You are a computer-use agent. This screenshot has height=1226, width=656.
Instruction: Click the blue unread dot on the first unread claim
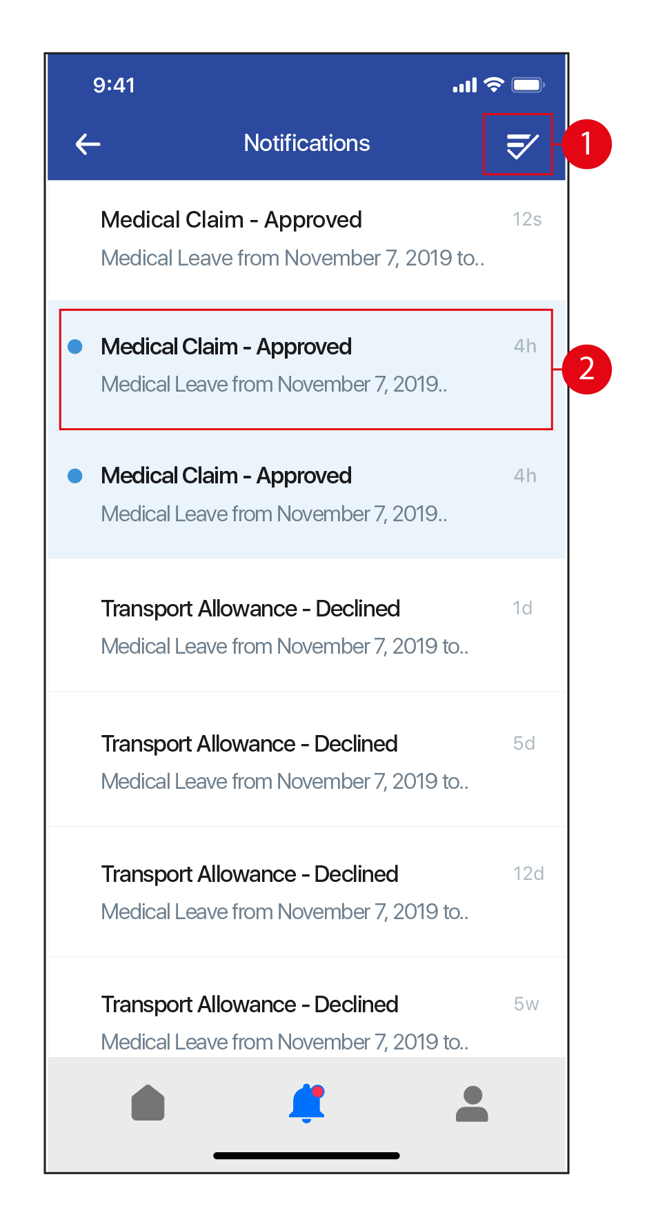(75, 346)
